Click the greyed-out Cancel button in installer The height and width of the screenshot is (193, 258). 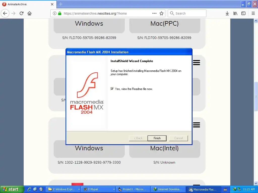pyautogui.click(x=178, y=138)
